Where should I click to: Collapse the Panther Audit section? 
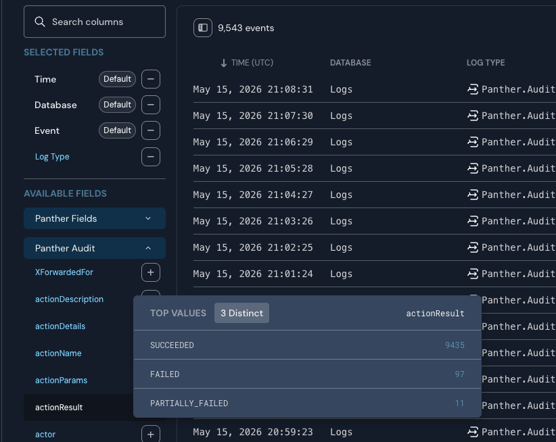[x=94, y=248]
